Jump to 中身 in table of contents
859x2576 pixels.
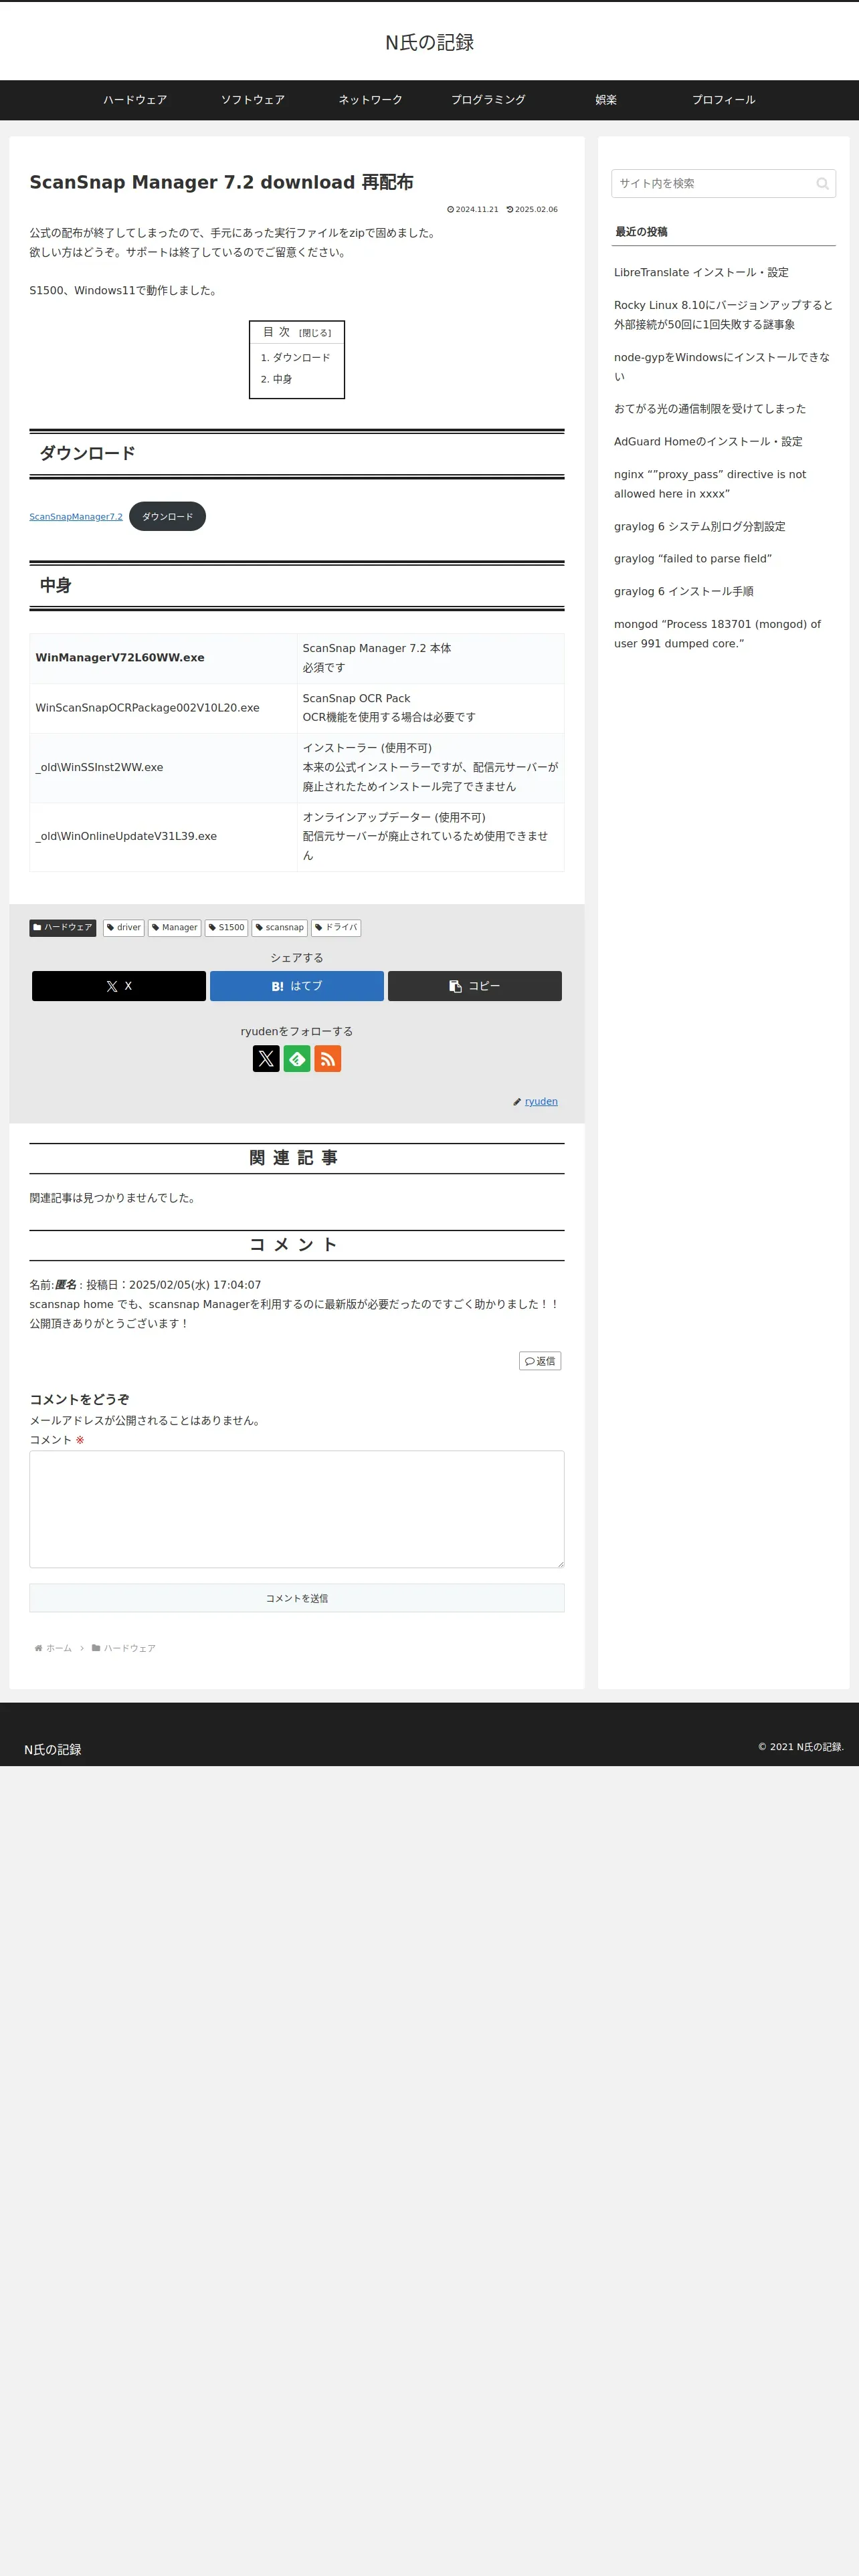pyautogui.click(x=283, y=380)
